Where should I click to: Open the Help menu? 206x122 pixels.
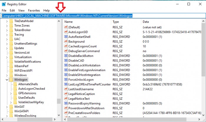coord(46,10)
